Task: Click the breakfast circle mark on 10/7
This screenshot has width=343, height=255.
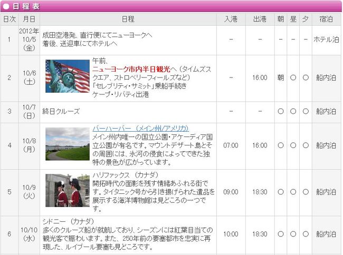Action: [x=281, y=111]
